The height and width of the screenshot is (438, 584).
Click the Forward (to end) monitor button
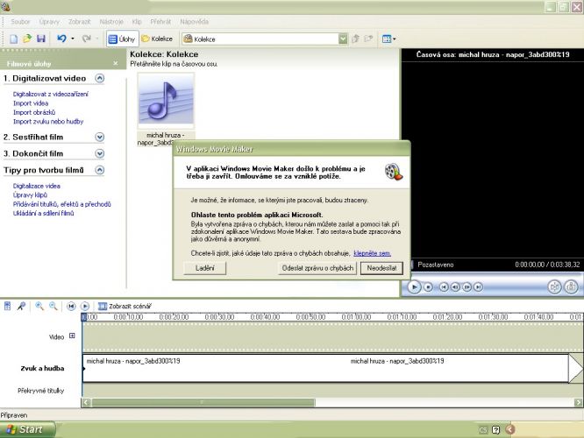pyautogui.click(x=478, y=287)
